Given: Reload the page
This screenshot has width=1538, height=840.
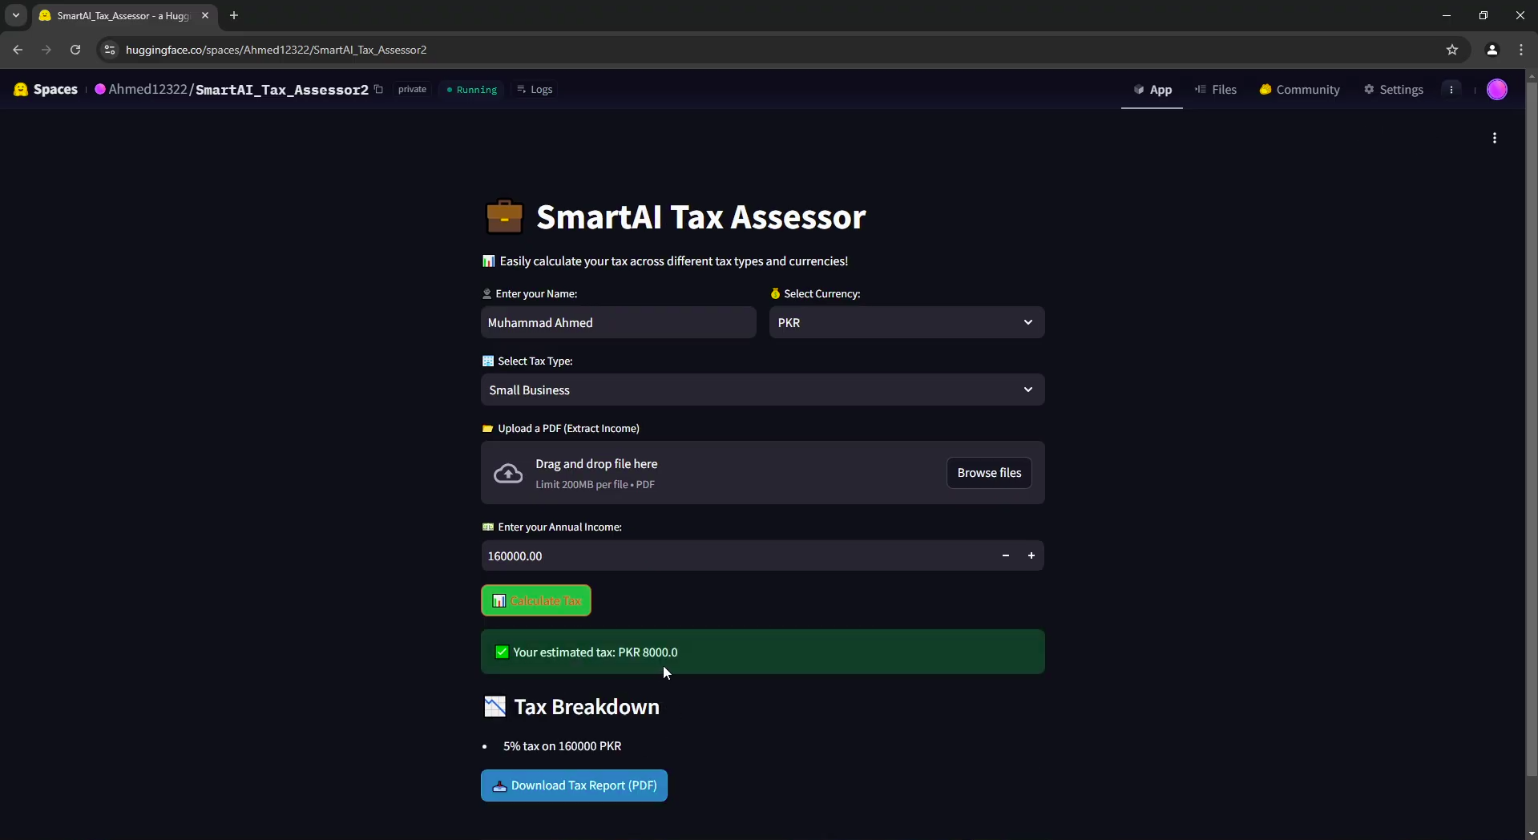Looking at the screenshot, I should tap(75, 50).
